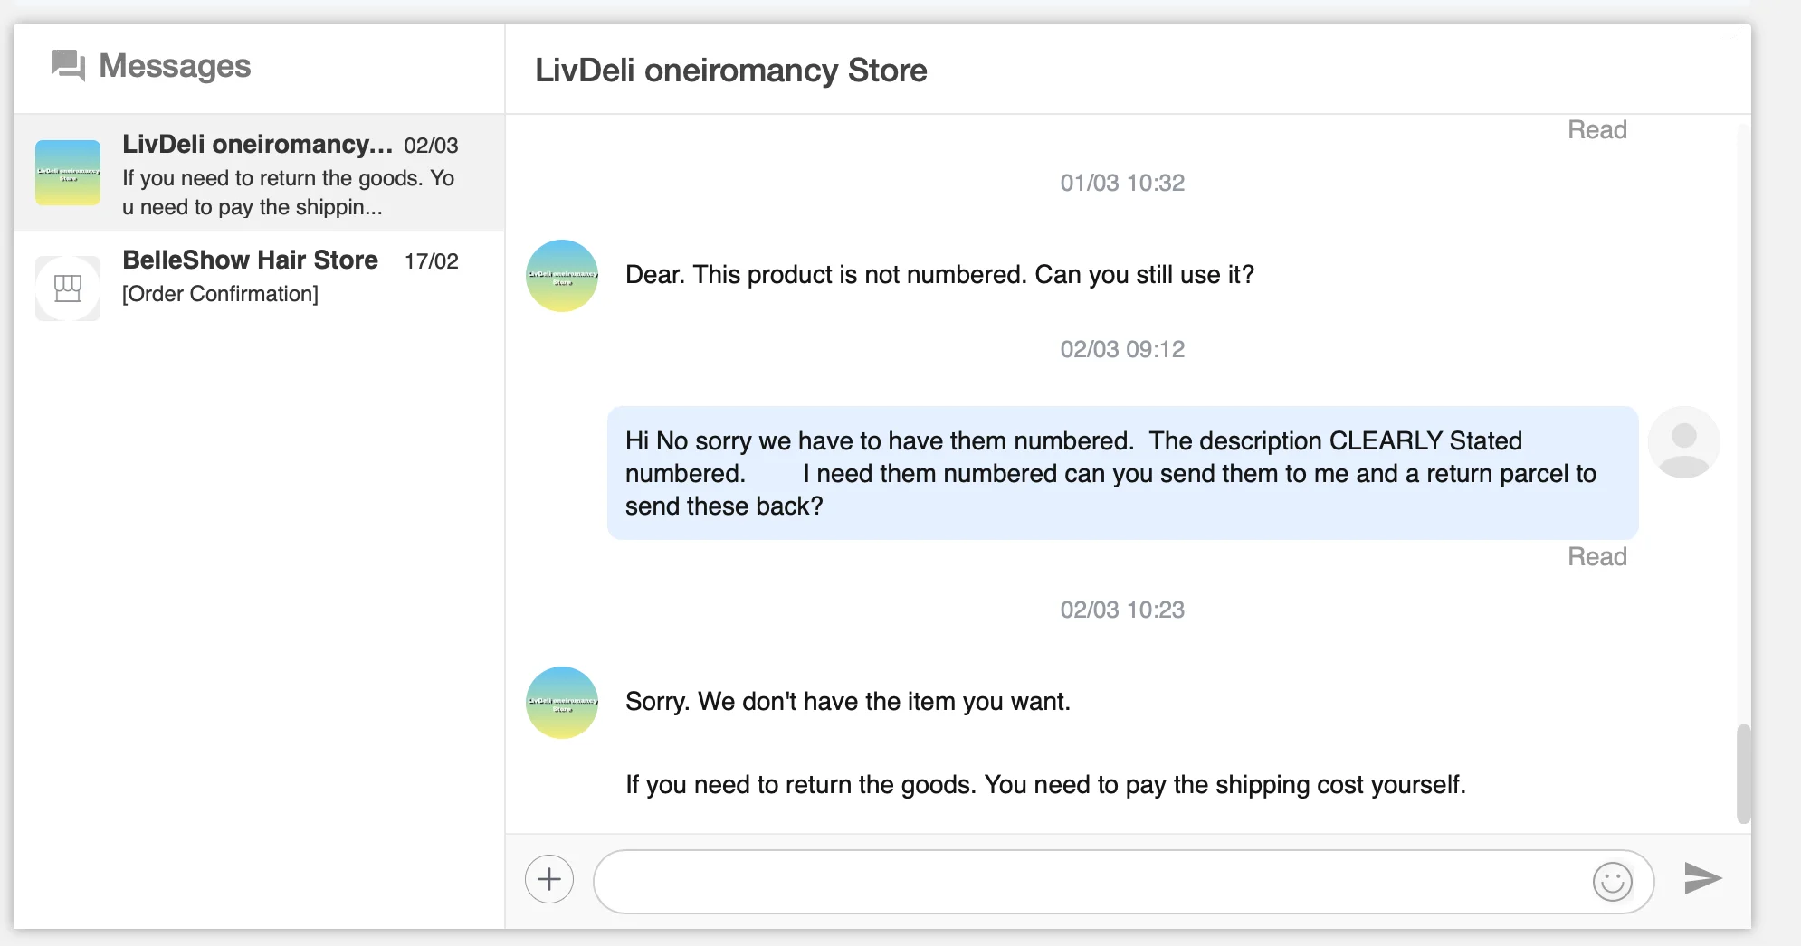Click the user profile avatar beside blue message
Viewport: 1801px width, 946px height.
(x=1683, y=442)
